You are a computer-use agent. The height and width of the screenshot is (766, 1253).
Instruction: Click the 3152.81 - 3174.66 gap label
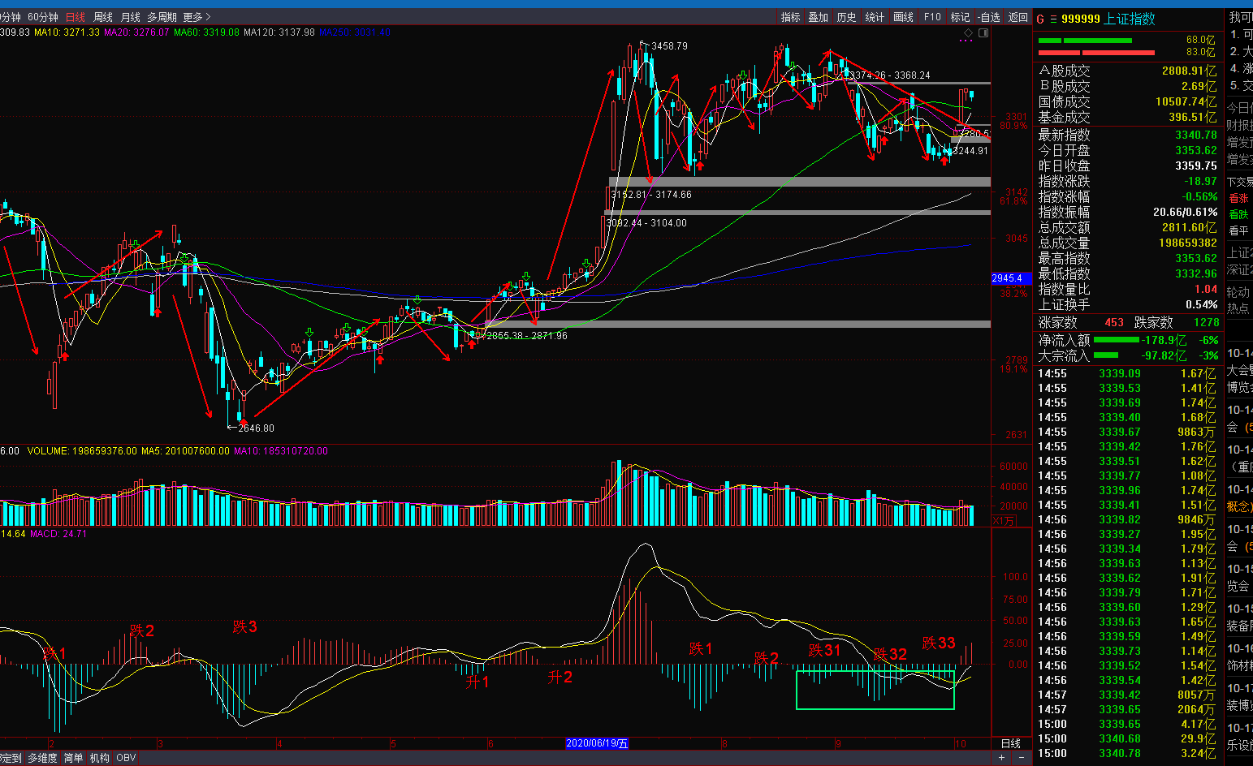coord(651,195)
